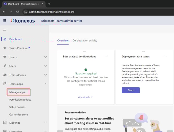The image size is (174, 132).
Task: Click the Dashboard home icon
Action: (x=5, y=39)
